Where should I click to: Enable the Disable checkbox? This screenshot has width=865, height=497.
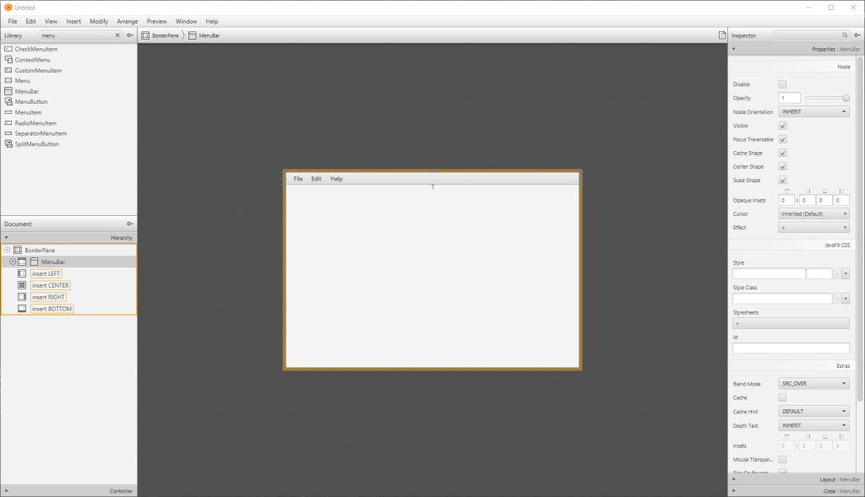click(x=782, y=84)
